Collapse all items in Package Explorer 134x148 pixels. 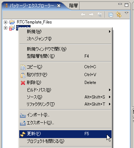110,15
